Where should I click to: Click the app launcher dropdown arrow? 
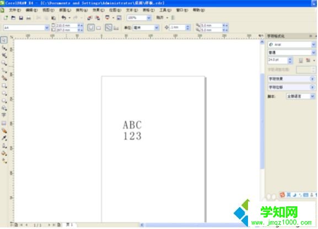point(113,18)
